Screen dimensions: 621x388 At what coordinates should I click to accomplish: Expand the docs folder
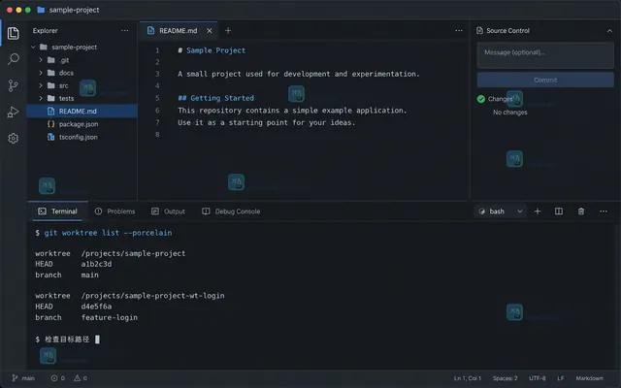[41, 73]
